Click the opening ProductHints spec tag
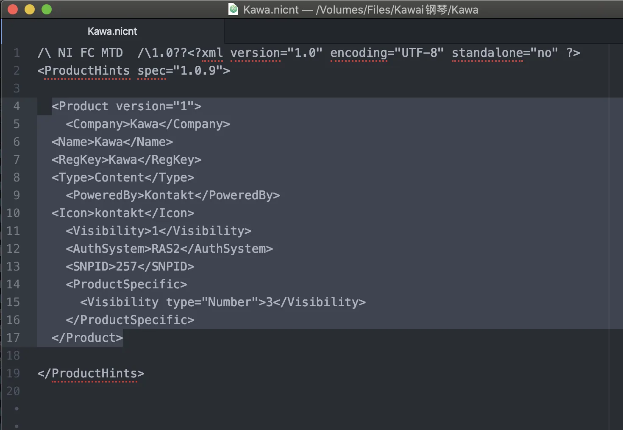The image size is (623, 430). point(133,71)
